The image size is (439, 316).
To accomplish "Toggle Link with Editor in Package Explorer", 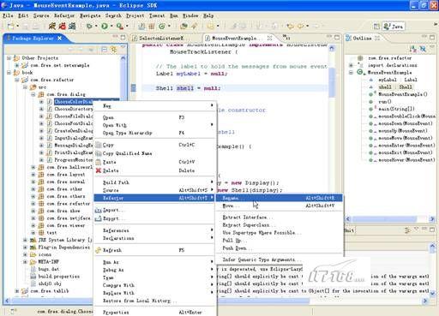I will [113, 50].
